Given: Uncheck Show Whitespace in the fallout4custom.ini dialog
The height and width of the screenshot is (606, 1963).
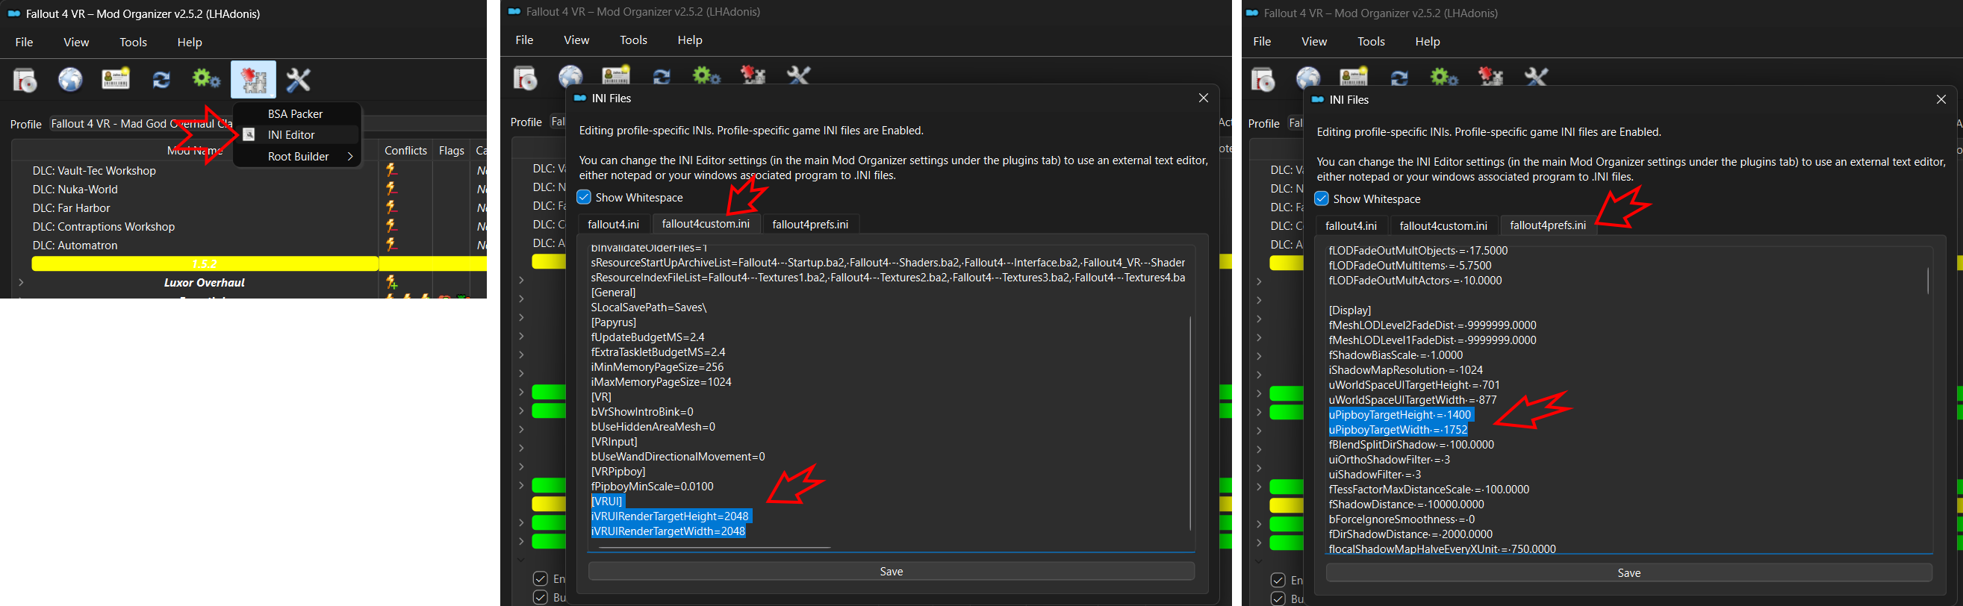Looking at the screenshot, I should coord(585,197).
